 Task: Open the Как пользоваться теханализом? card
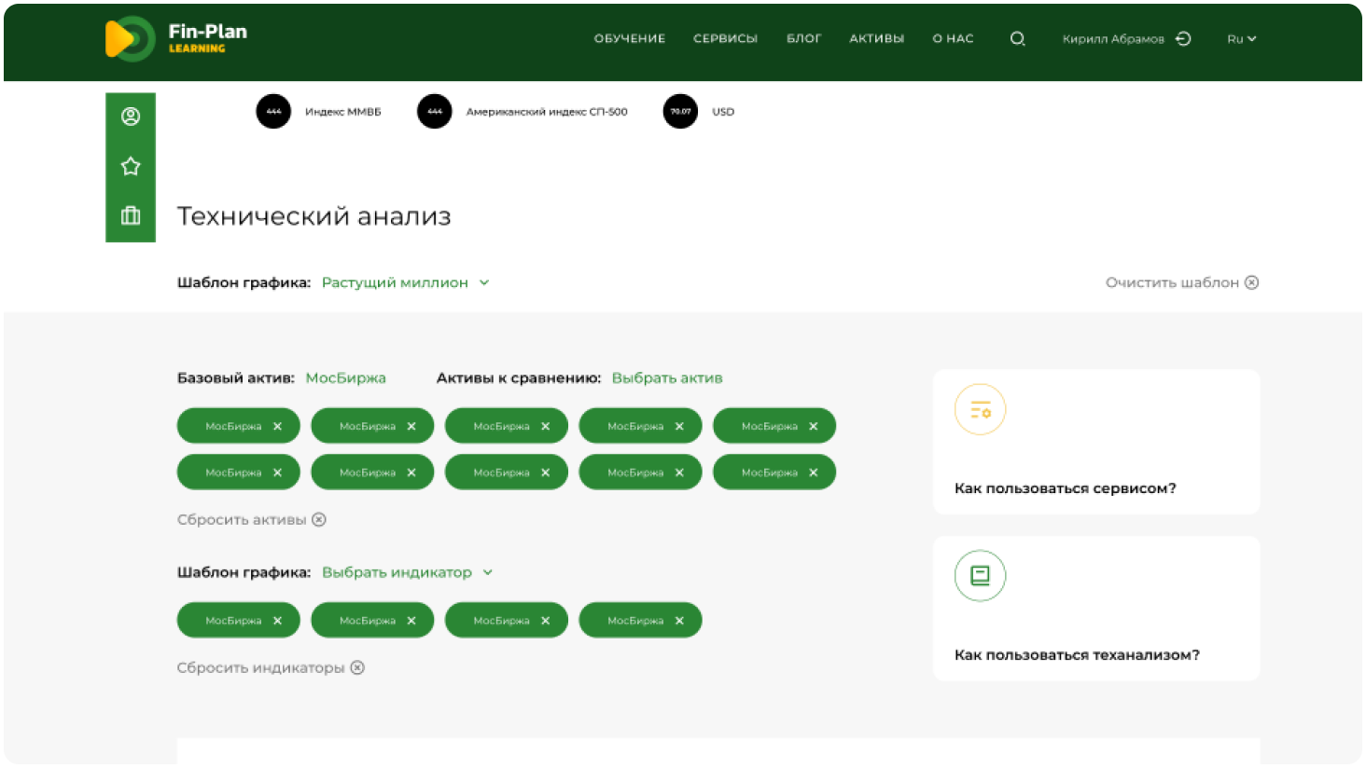coord(1096,609)
